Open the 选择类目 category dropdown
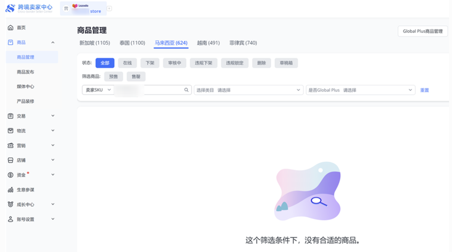 [x=248, y=90]
